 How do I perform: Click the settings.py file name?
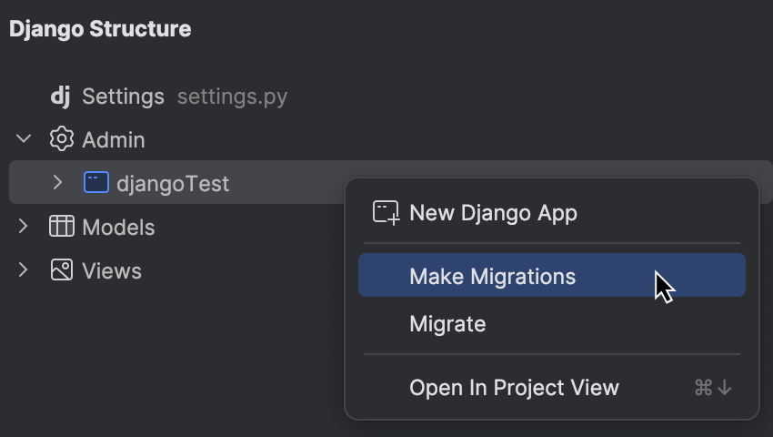232,97
